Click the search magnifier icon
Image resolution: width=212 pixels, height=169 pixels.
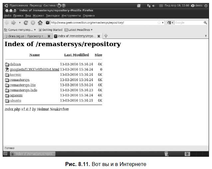click(x=205, y=23)
